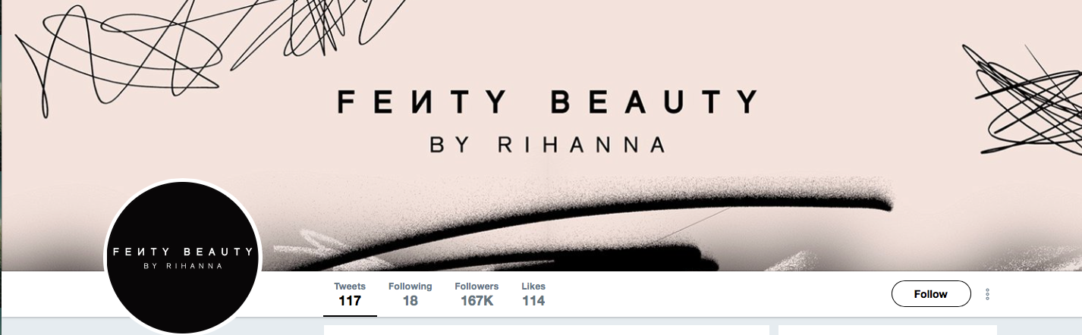Click the 117 tweets count
Image resolution: width=1082 pixels, height=335 pixels.
click(x=350, y=301)
